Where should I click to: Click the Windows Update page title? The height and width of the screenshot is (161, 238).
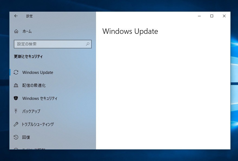(130, 31)
